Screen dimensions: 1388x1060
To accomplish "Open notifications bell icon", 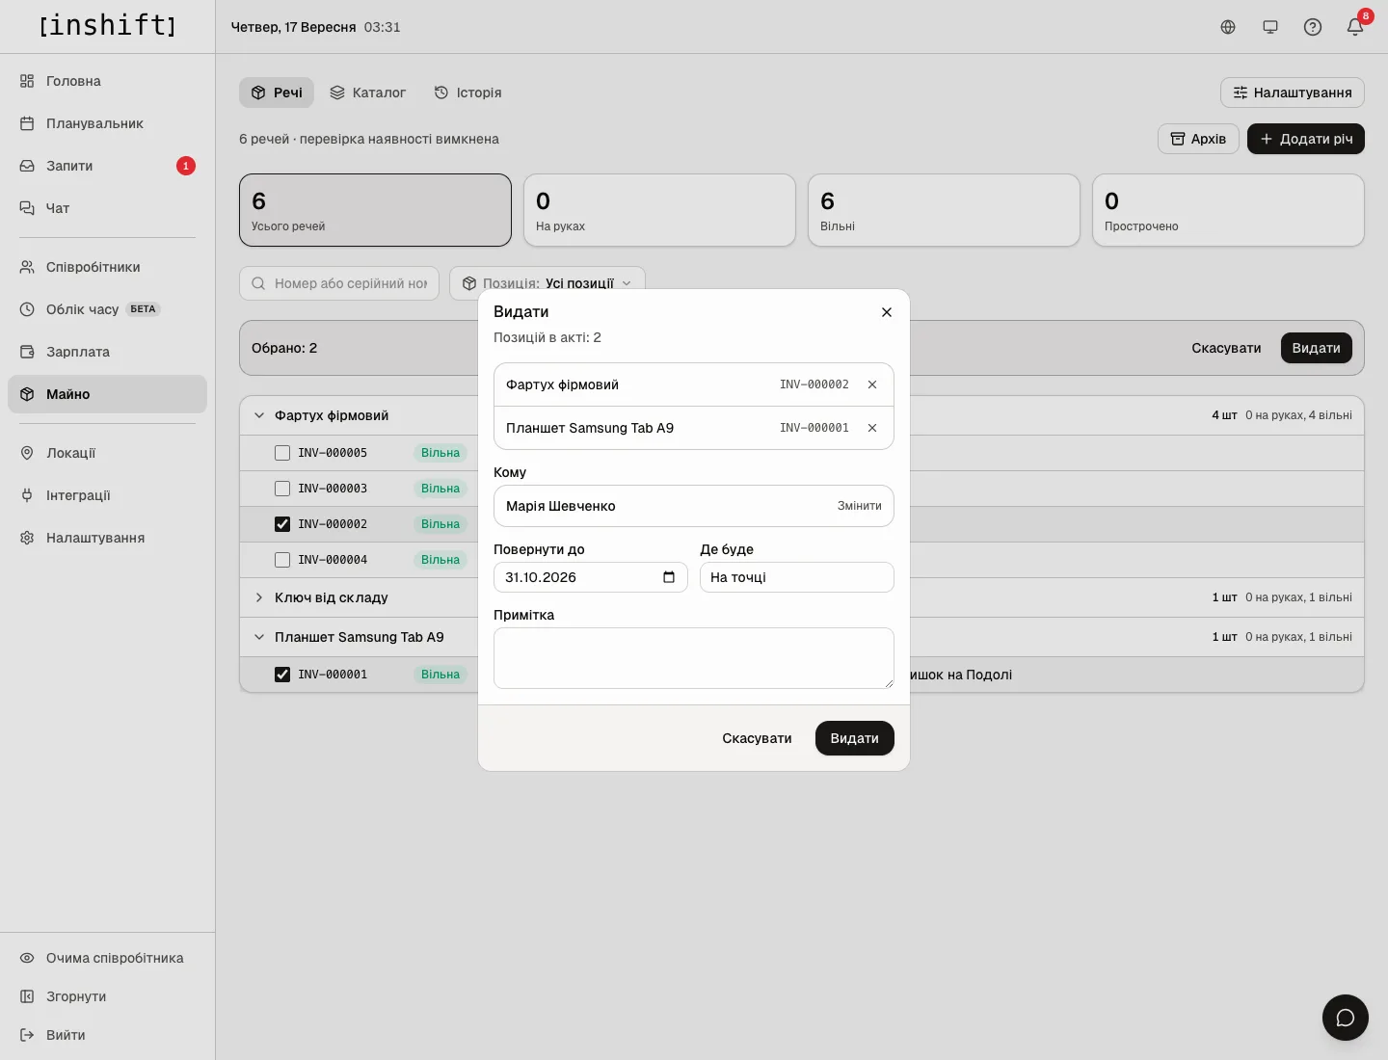I will click(x=1355, y=27).
